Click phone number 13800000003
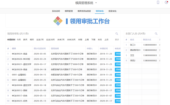170x105 pixels. (x=150, y=55)
